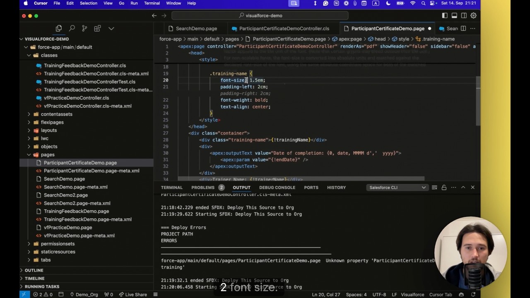Open panel more actions ellipsis
Viewport: 530px width, 298px height.
tap(453, 187)
